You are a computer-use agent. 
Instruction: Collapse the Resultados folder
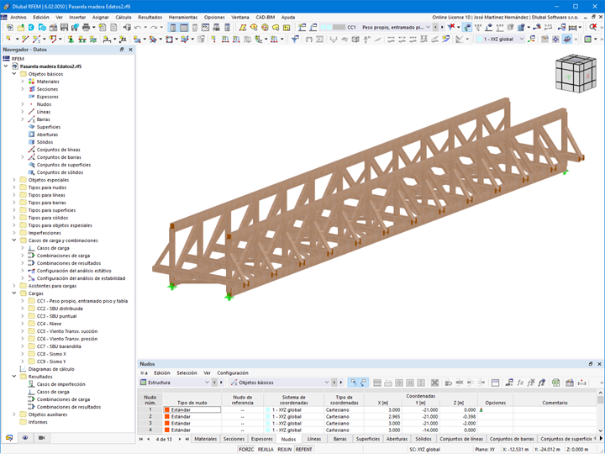coord(14,377)
